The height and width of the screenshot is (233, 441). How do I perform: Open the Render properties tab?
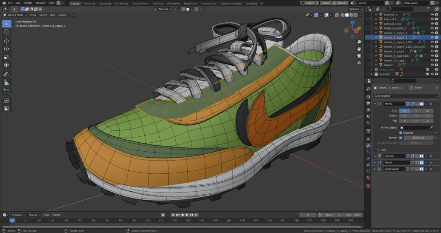coord(368,97)
